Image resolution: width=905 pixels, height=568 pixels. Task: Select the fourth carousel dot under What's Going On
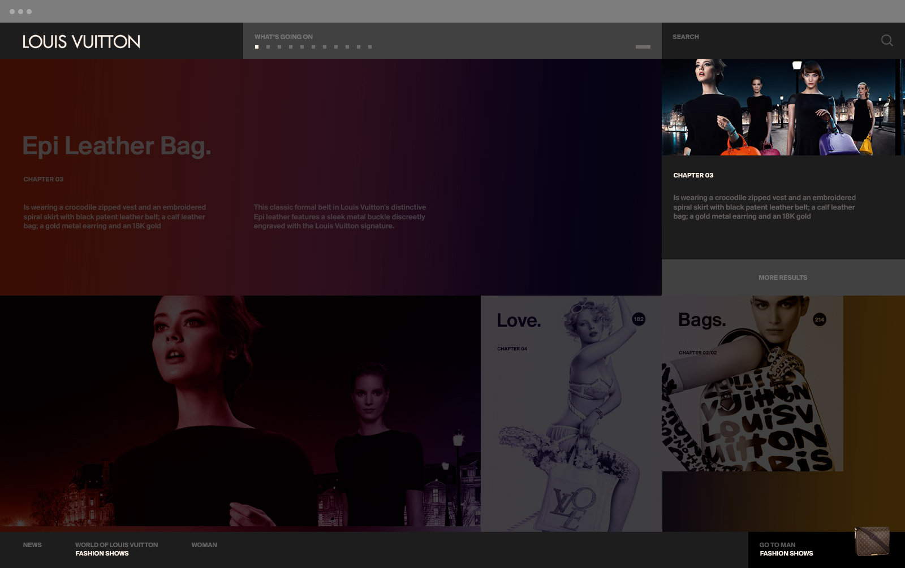pos(291,47)
